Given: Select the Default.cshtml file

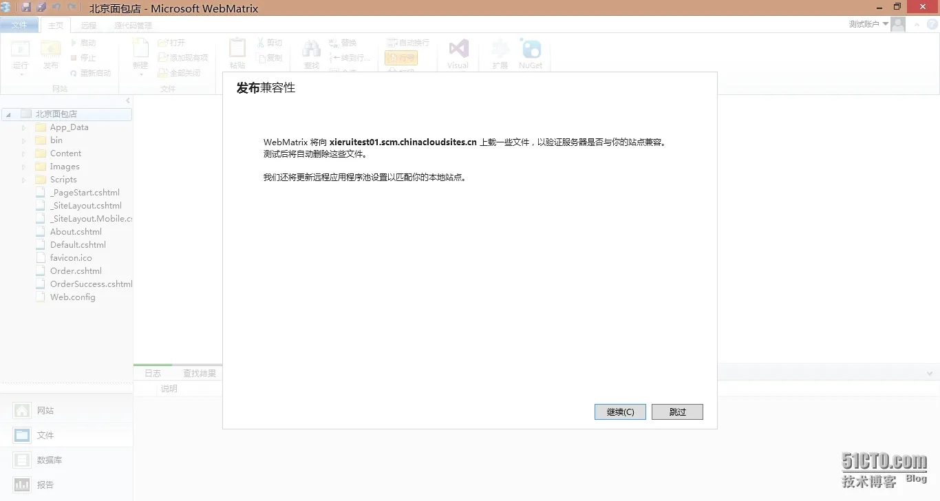Looking at the screenshot, I should coord(78,245).
